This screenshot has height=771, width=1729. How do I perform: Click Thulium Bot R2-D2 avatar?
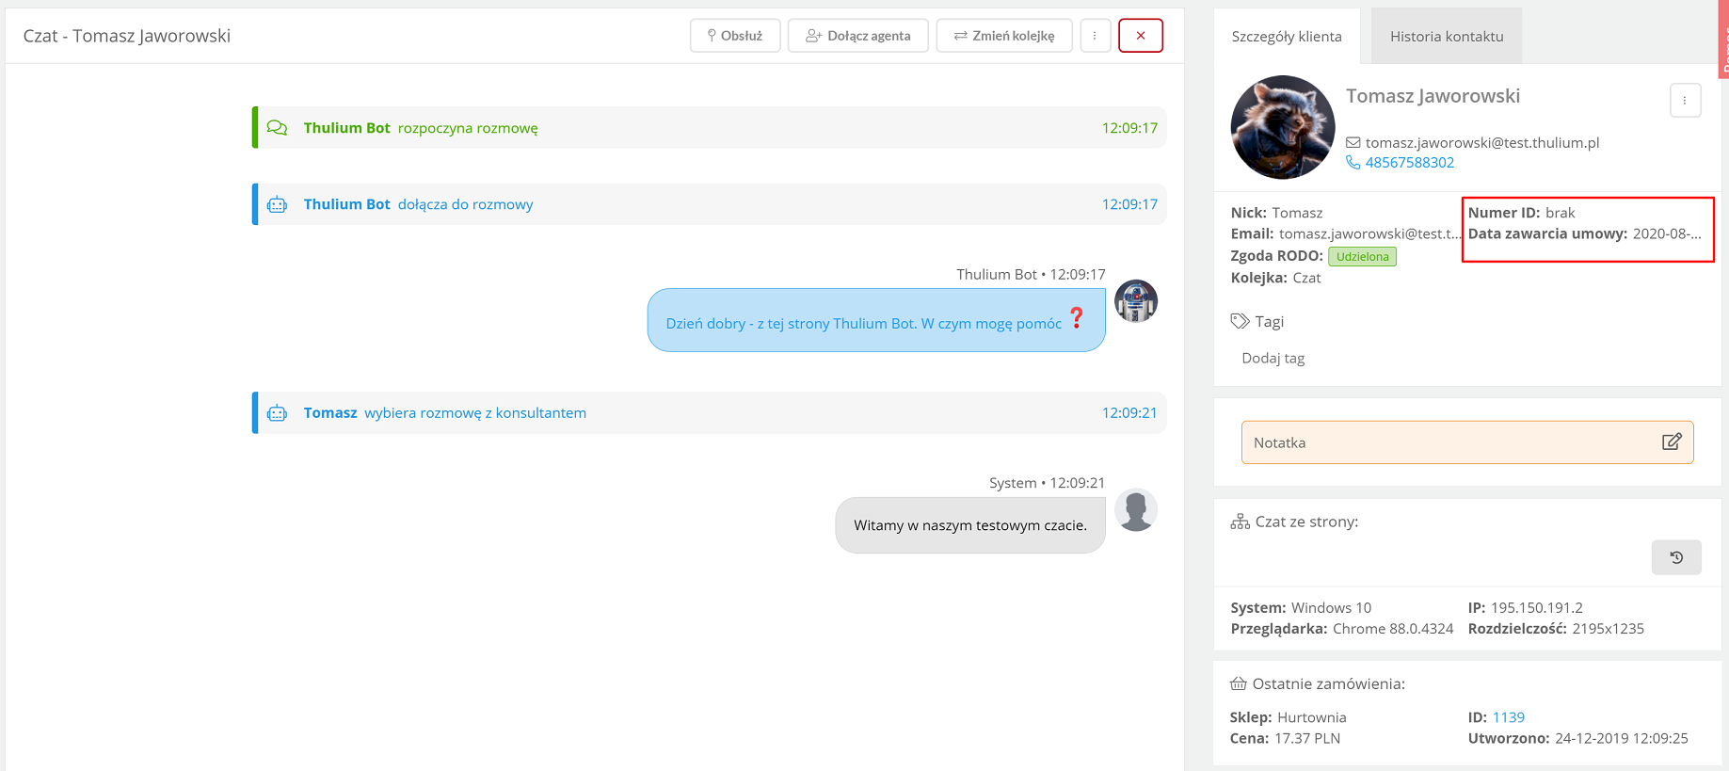[1136, 301]
